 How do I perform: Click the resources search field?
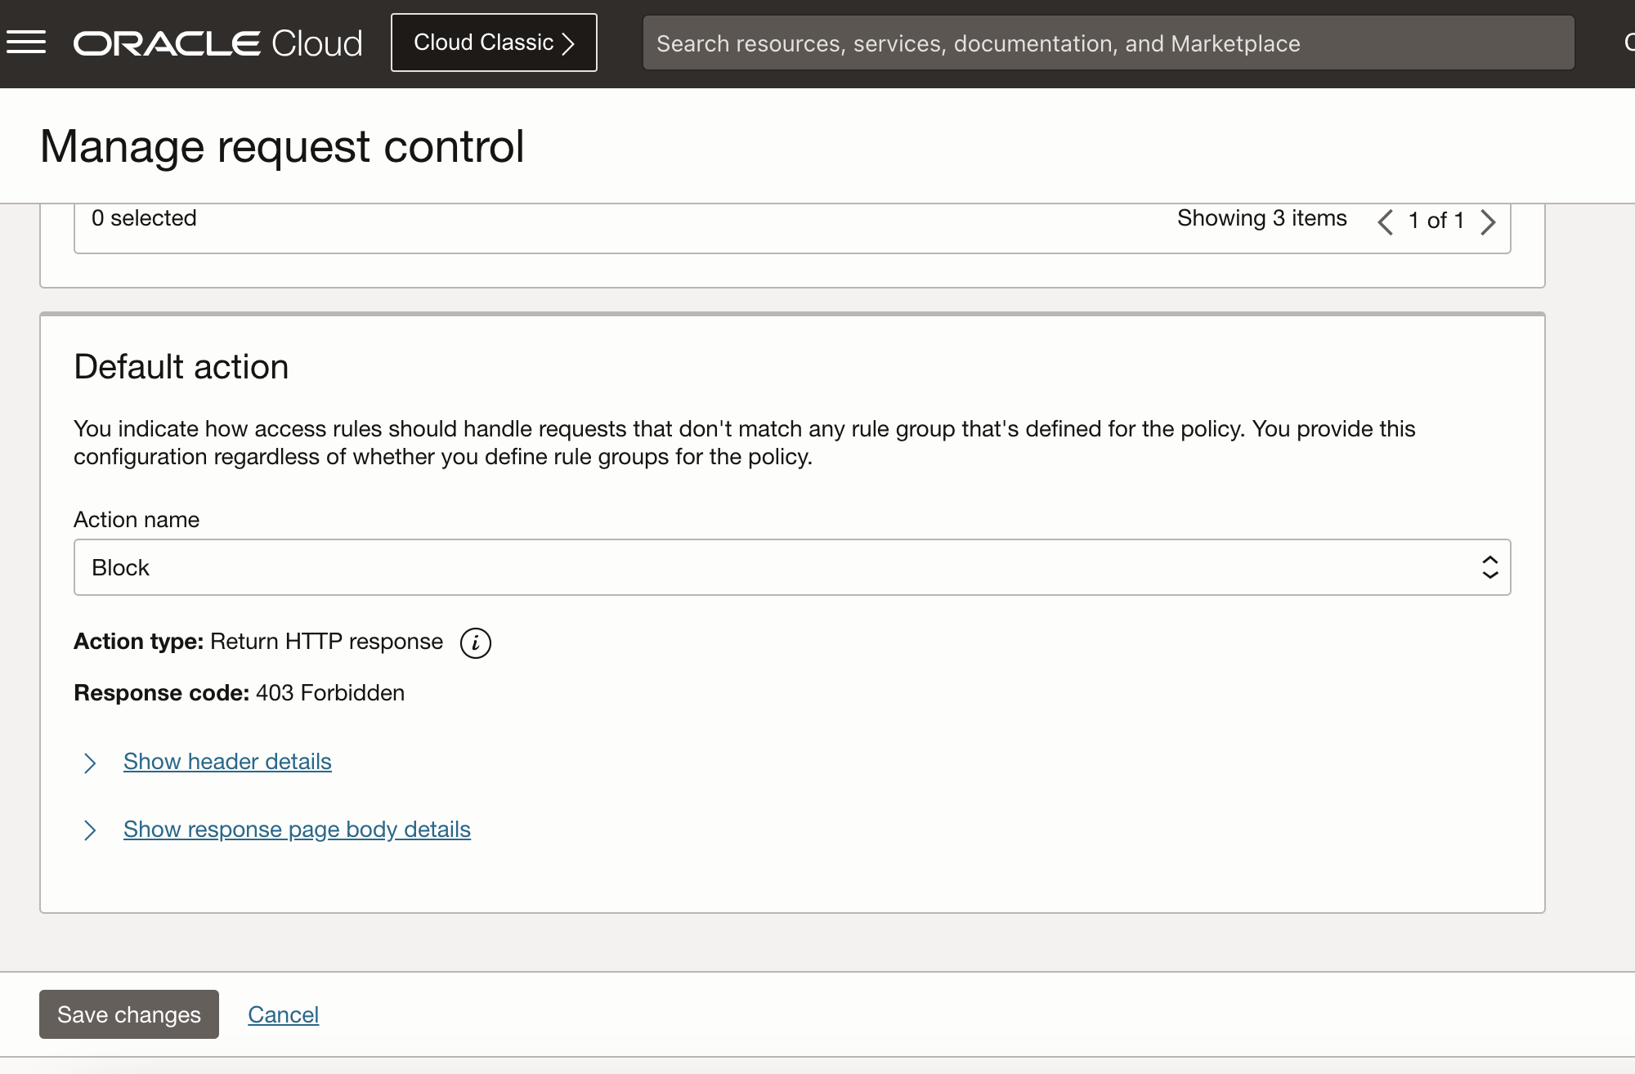pyautogui.click(x=1108, y=43)
